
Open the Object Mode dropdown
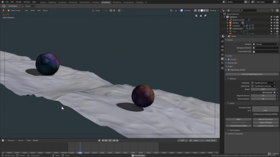(15, 10)
